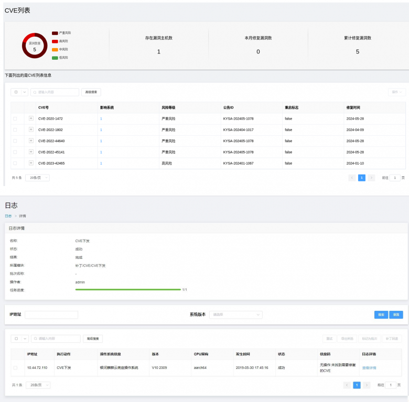The height and width of the screenshot is (402, 409).
Task: Click page 1 in log table pagination
Action: [x=357, y=385]
